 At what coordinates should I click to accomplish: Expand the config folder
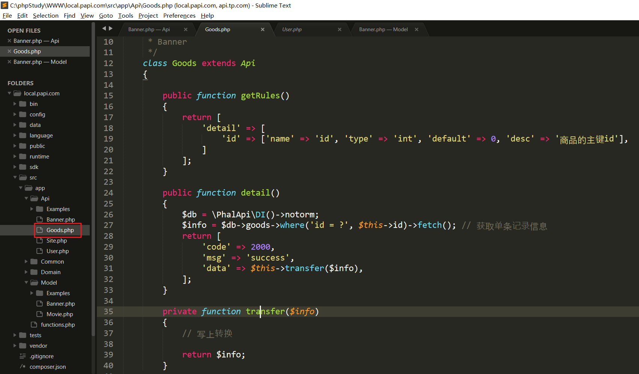[x=15, y=114]
